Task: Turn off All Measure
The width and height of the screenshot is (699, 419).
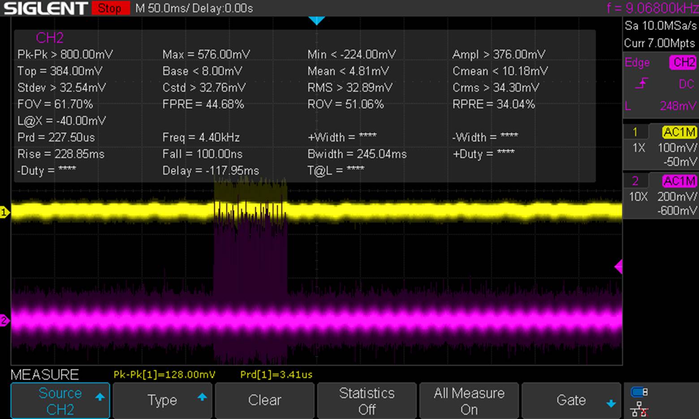Action: [469, 401]
